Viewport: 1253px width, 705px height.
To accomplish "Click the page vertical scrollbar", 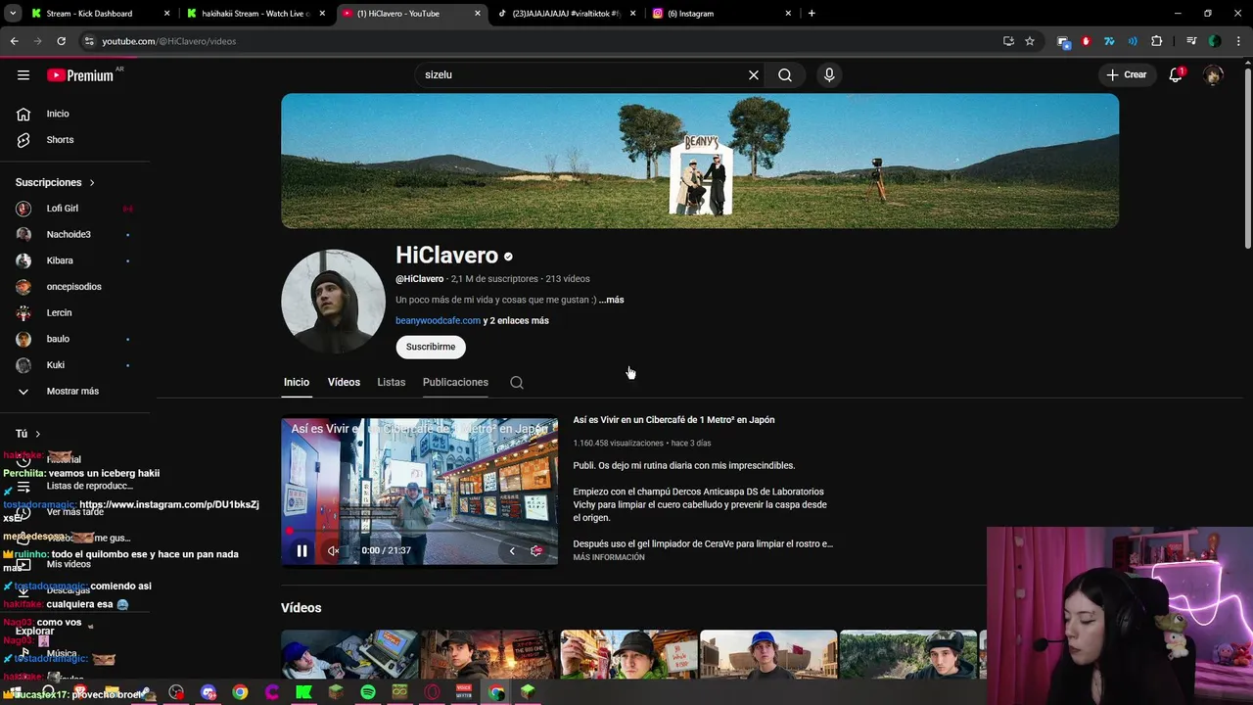I will pyautogui.click(x=1247, y=157).
